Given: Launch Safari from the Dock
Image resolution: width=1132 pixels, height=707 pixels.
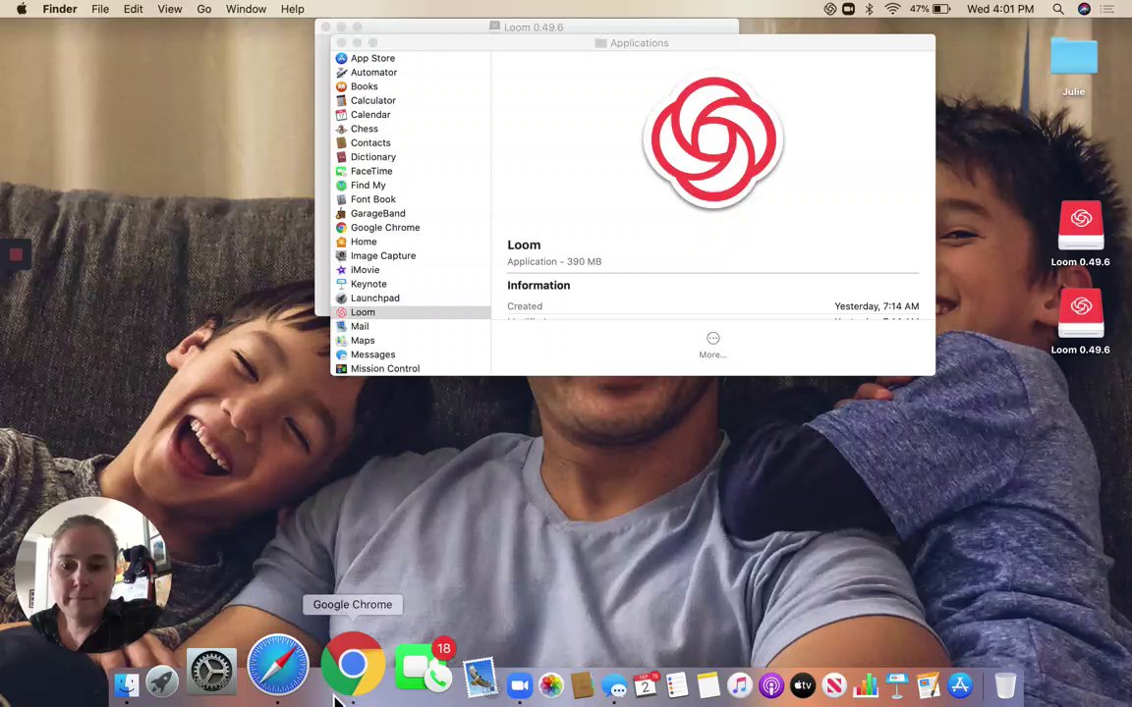Looking at the screenshot, I should point(278,665).
